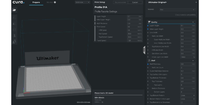Click the Top Surface Skin Layers field
210x105 pixels.
pyautogui.click(x=188, y=75)
